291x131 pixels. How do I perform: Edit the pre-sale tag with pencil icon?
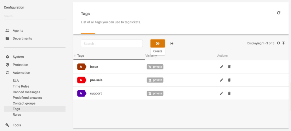click(222, 80)
